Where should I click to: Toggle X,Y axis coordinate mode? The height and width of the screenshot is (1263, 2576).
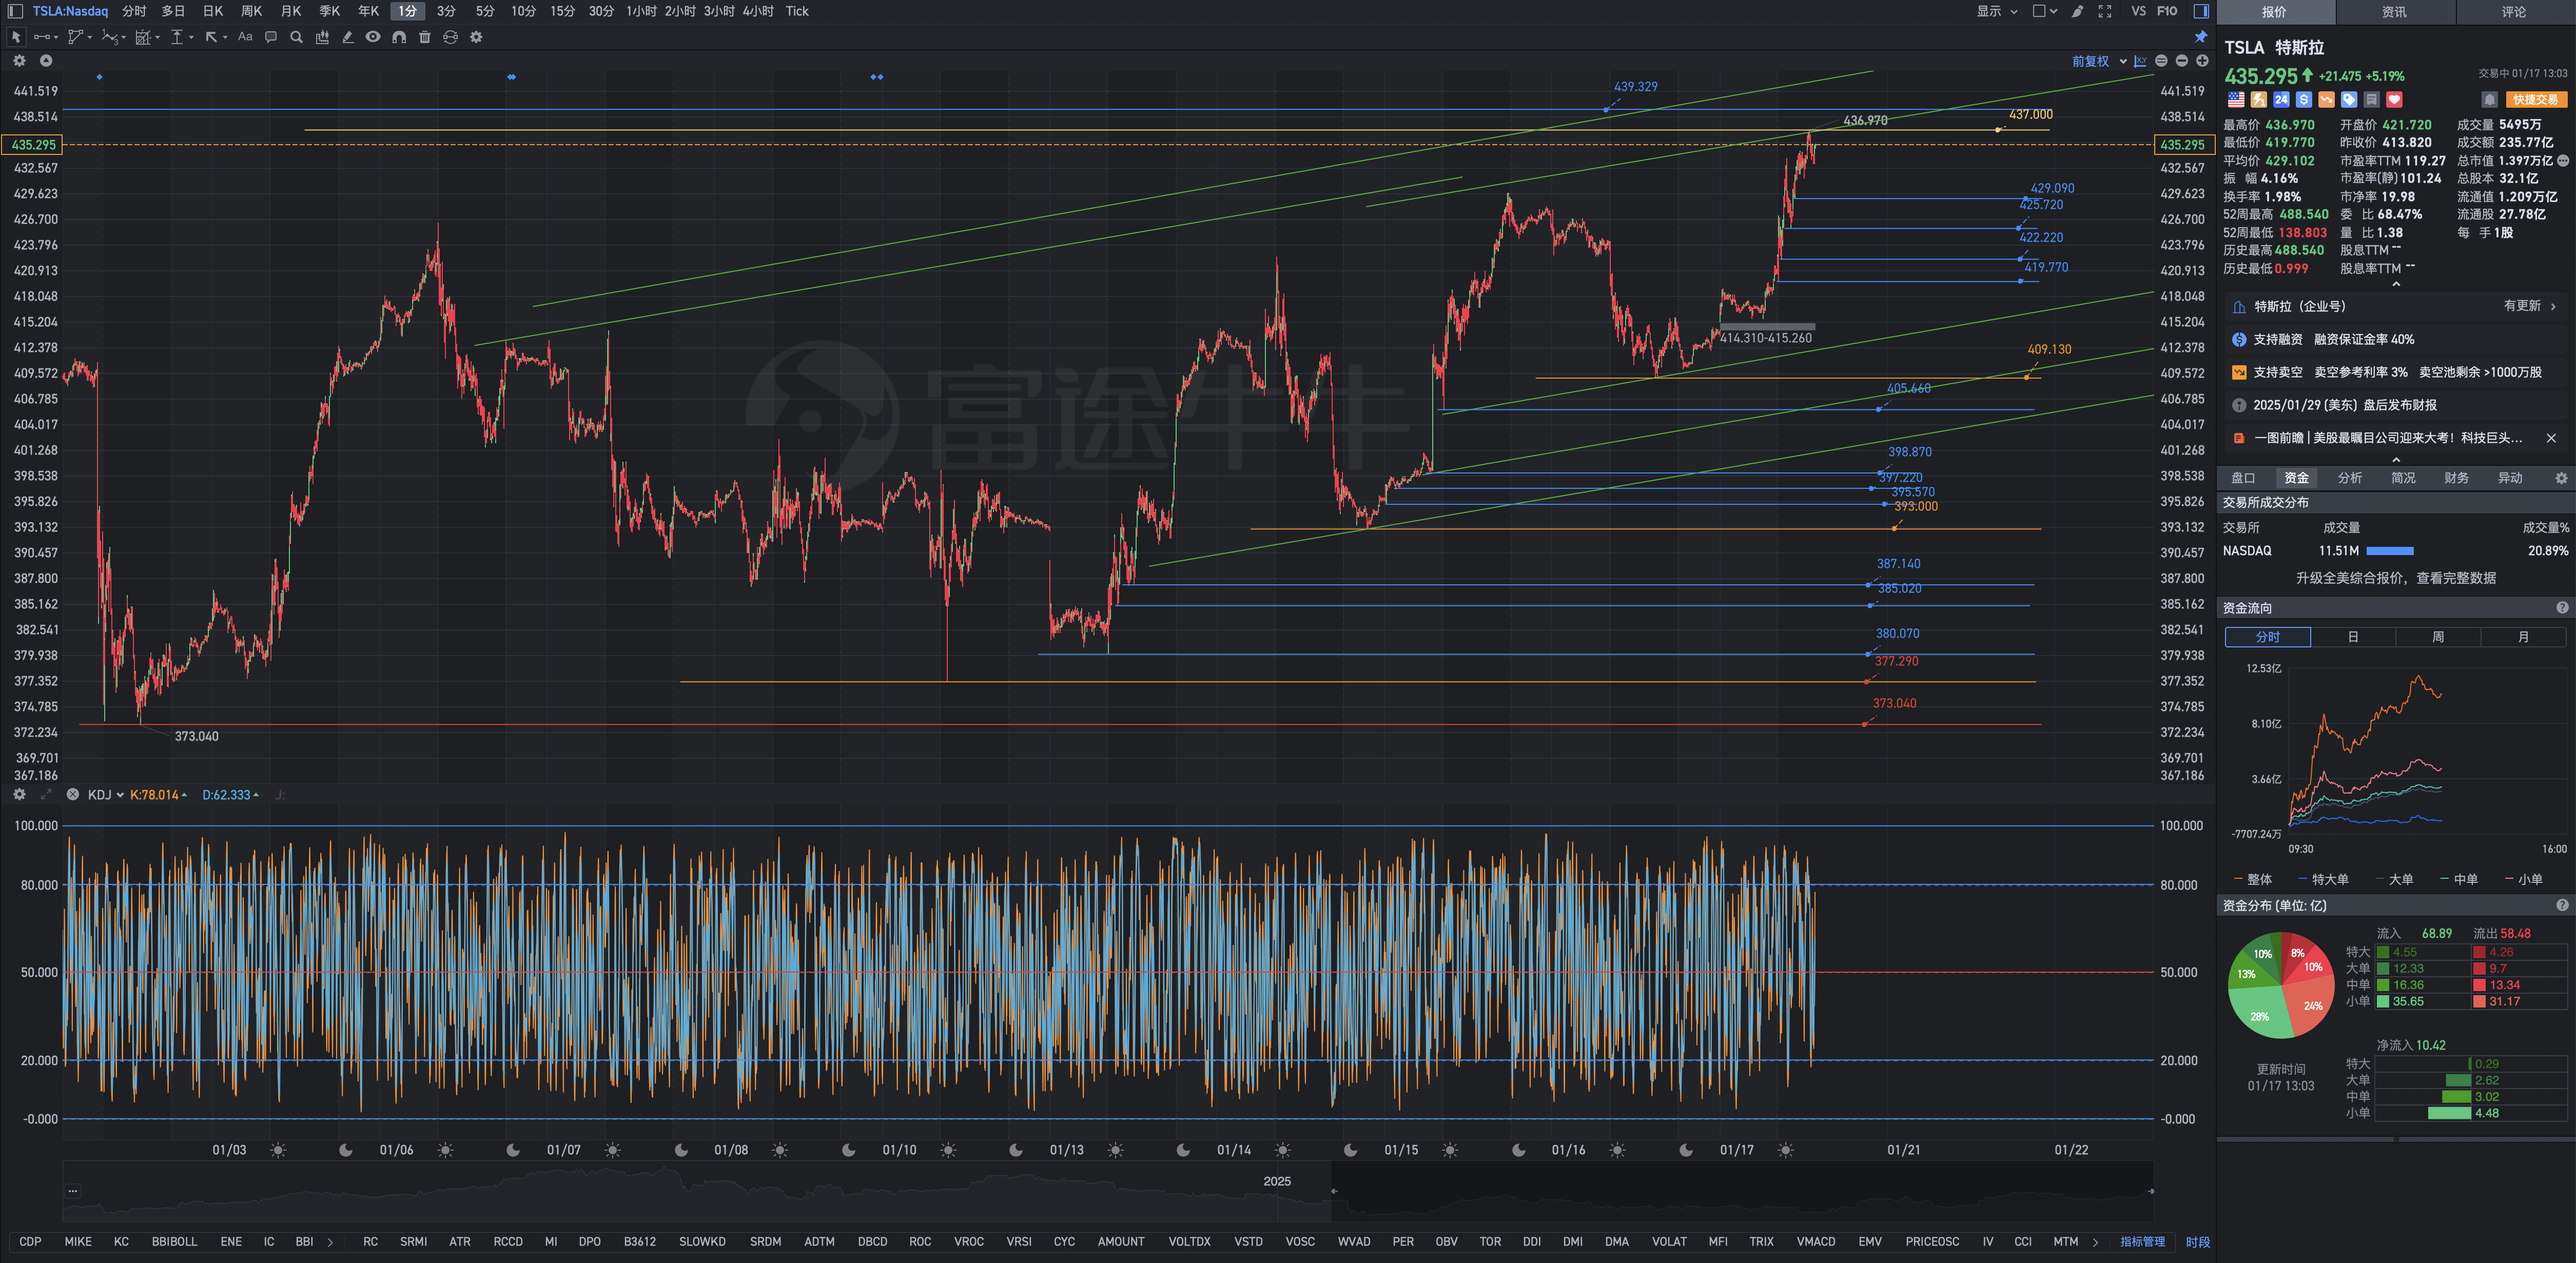pyautogui.click(x=2140, y=61)
